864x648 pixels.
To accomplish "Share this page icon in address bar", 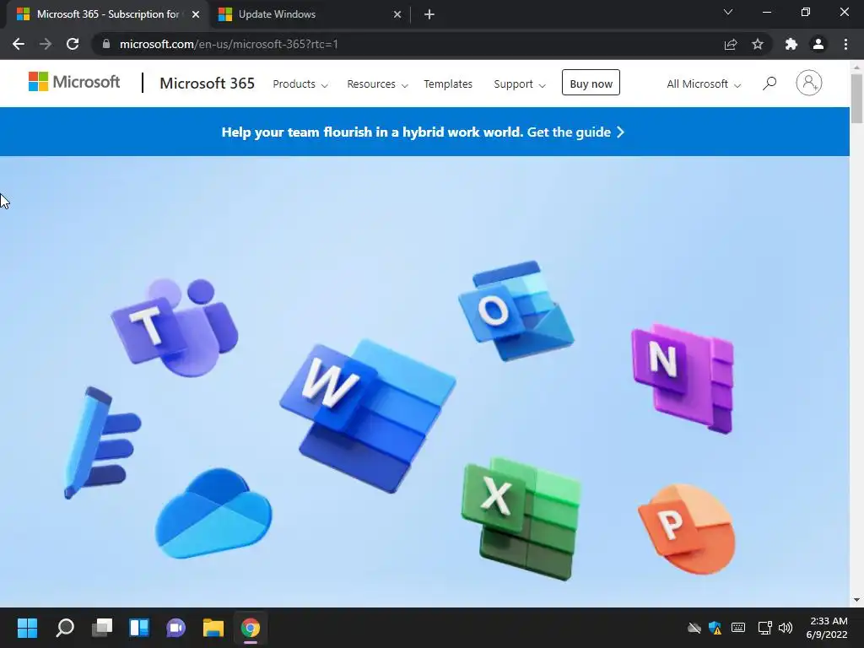I will 731,44.
